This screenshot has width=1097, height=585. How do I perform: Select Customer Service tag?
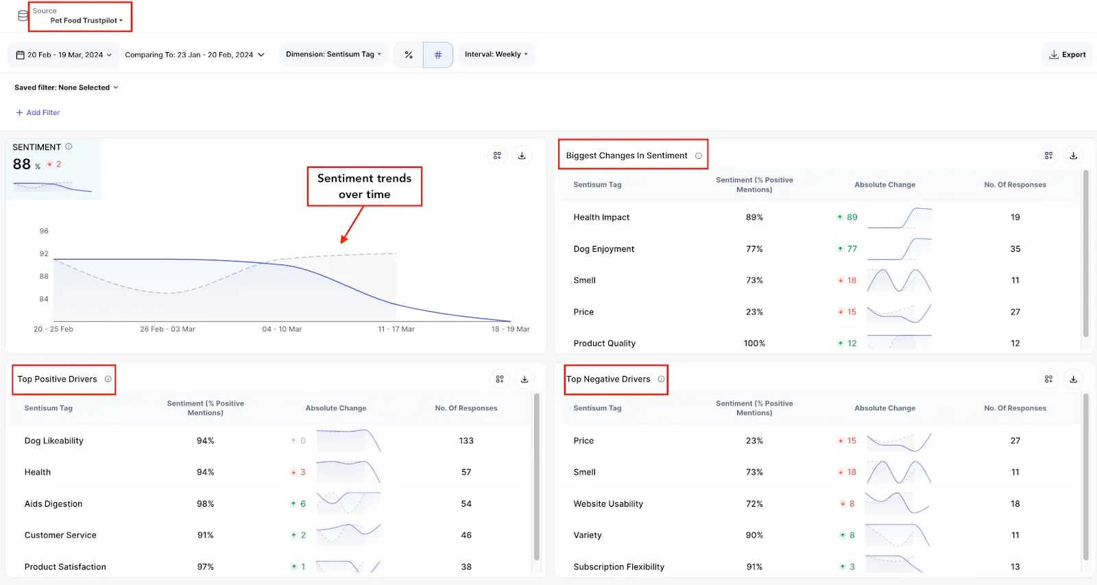click(x=60, y=535)
